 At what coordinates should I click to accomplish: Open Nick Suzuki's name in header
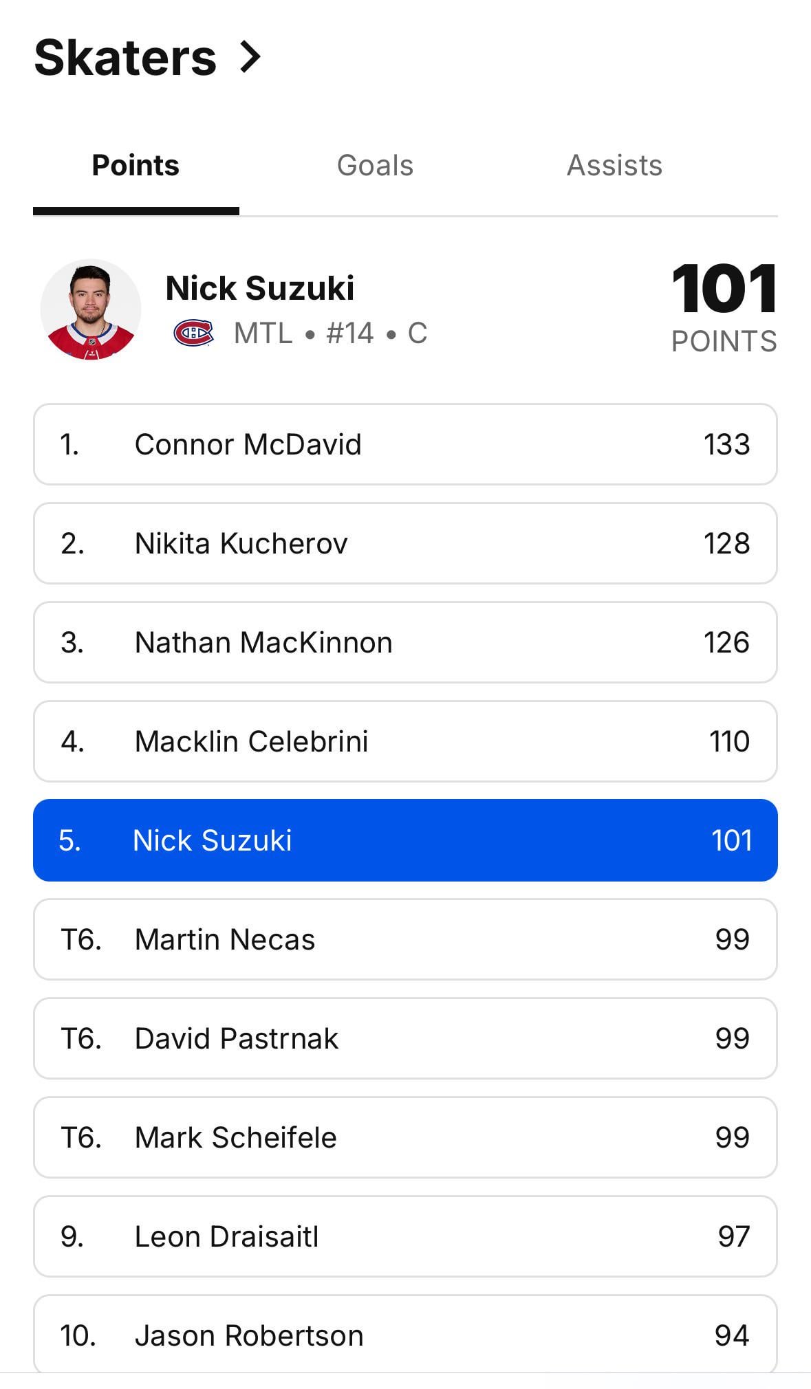[260, 288]
